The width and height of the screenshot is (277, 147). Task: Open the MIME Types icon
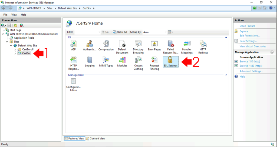coord(106,61)
